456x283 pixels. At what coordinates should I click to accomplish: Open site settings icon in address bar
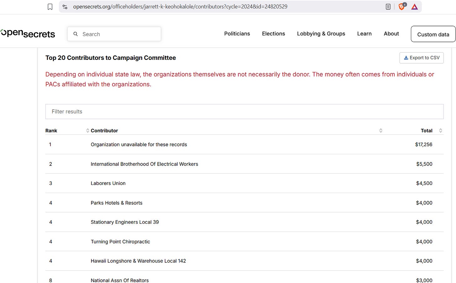click(65, 7)
